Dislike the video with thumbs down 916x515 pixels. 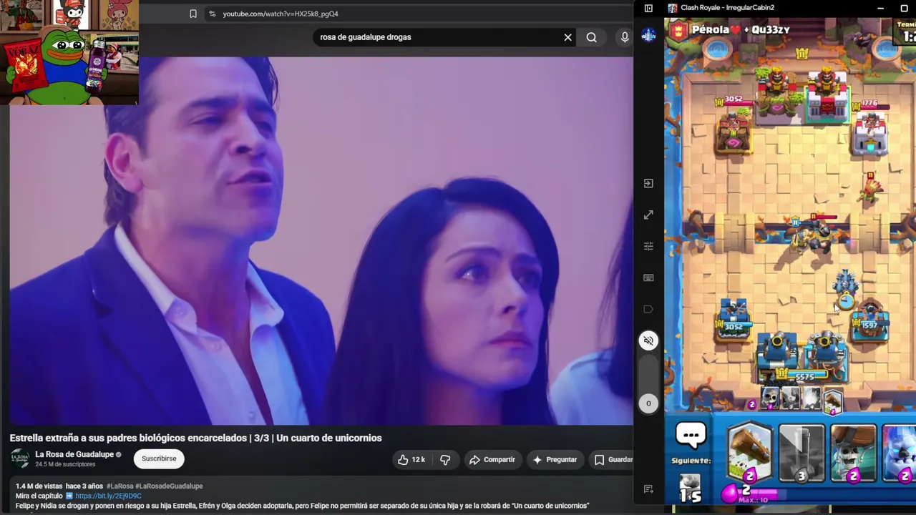tap(445, 460)
